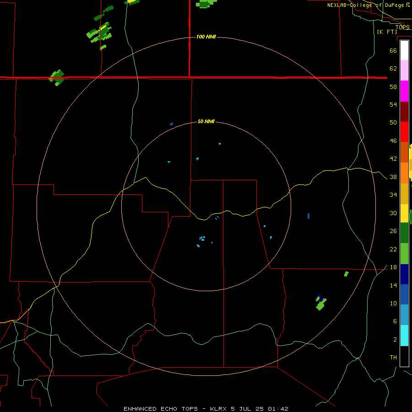Image resolution: width=412 pixels, height=412 pixels.
Task: Click the light pink legend swatch
Action: click(x=404, y=70)
